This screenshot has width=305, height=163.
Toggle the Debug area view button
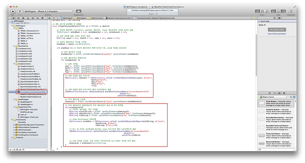pyautogui.click(x=278, y=11)
